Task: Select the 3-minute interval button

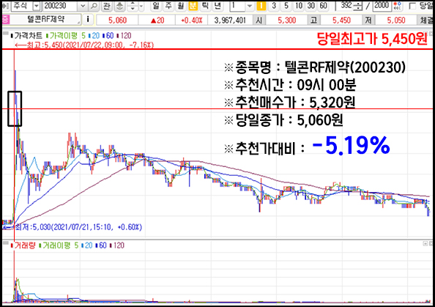Action: (x=274, y=6)
